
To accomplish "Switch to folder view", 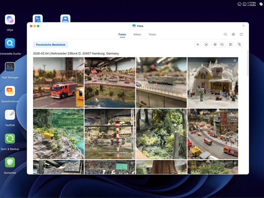I will coord(222,45).
